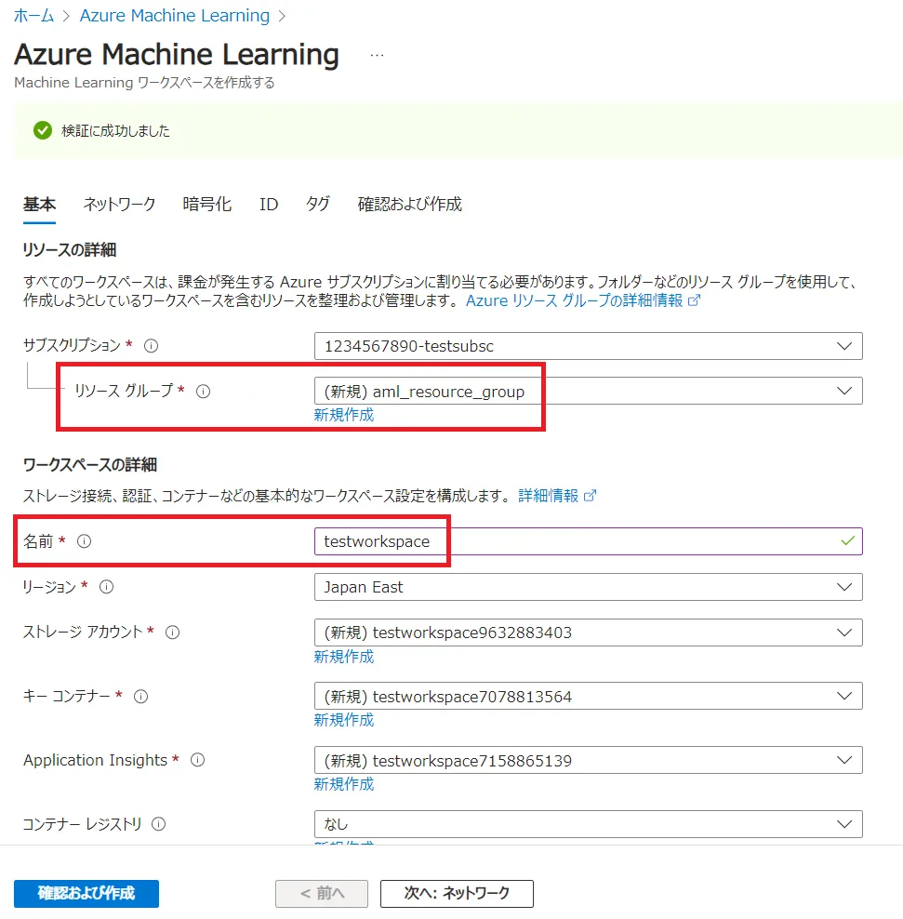Expand the サブスクリプション dropdown
903x919 pixels.
[x=588, y=346]
